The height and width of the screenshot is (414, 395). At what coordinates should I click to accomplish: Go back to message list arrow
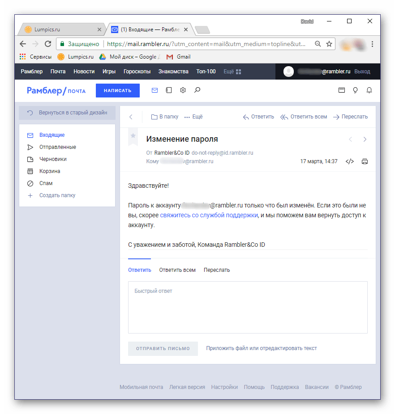point(131,117)
